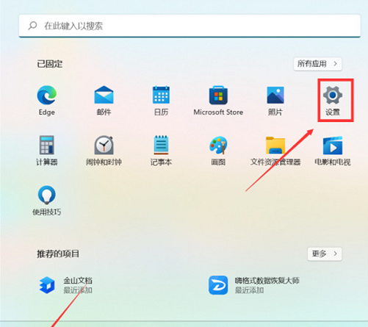Launch the 邮件 mail app

click(x=104, y=101)
